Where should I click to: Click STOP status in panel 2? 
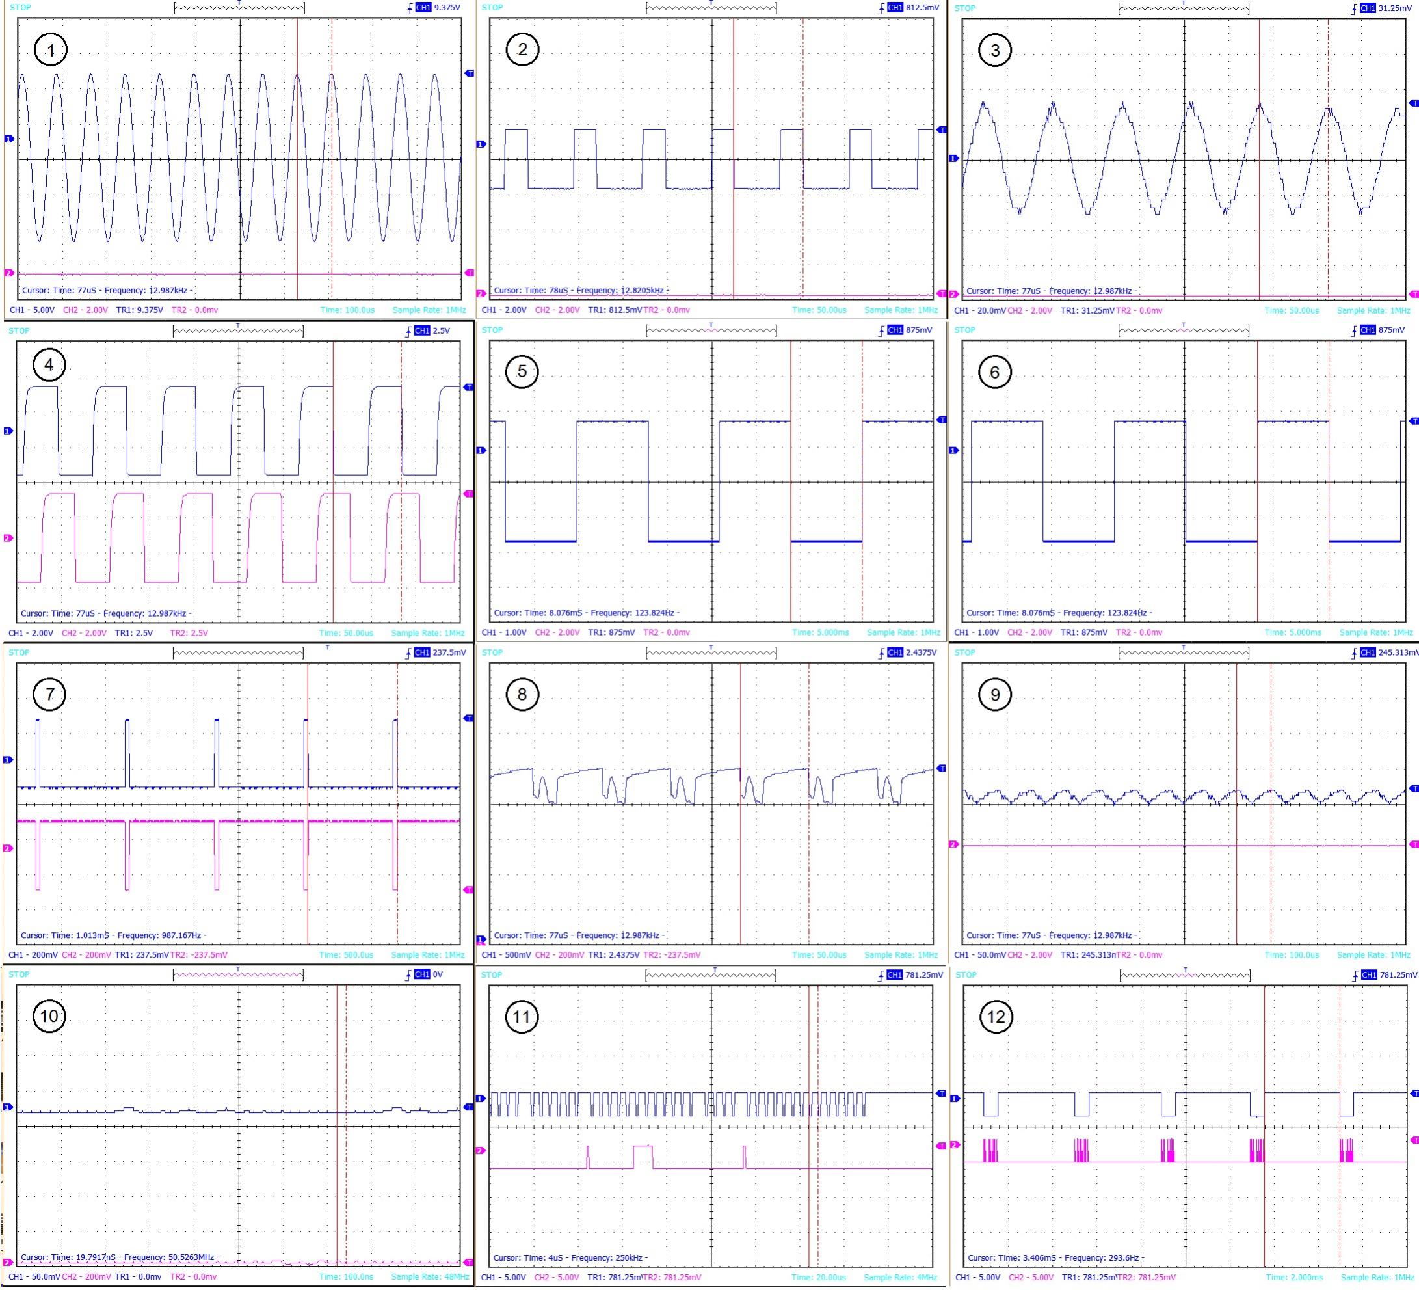point(492,8)
